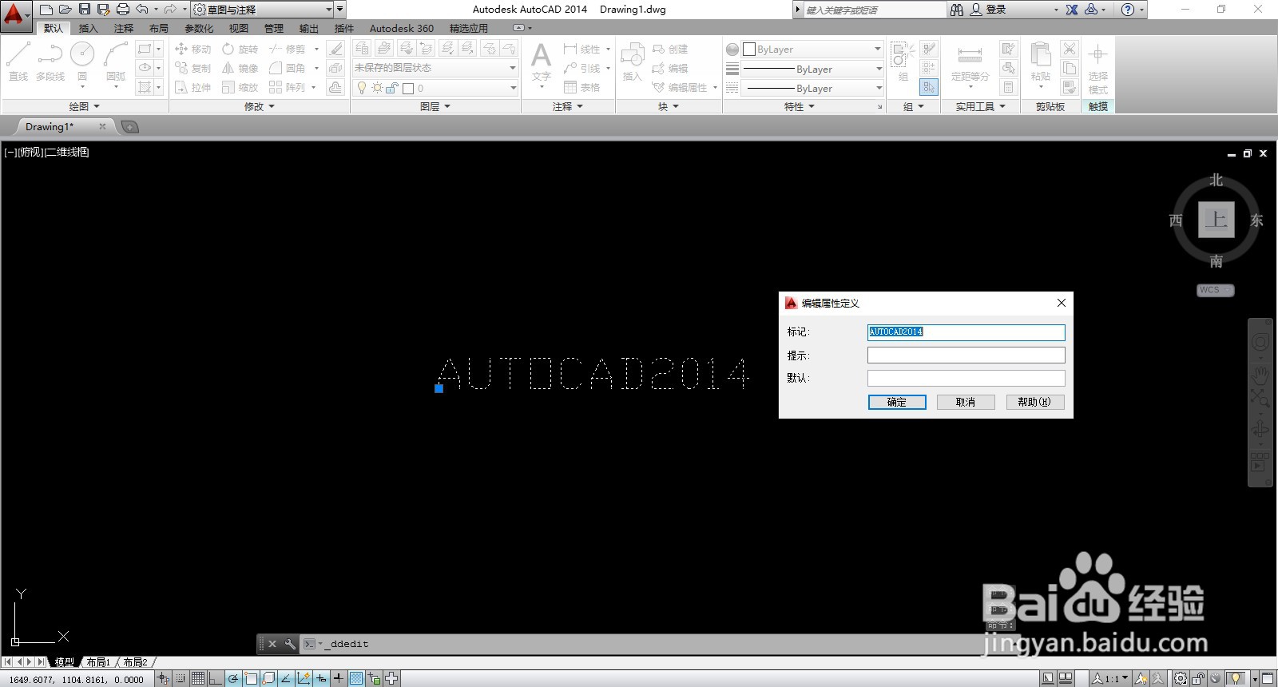The width and height of the screenshot is (1278, 687).
Task: Click the WCS button below ViewCube
Action: [x=1215, y=290]
